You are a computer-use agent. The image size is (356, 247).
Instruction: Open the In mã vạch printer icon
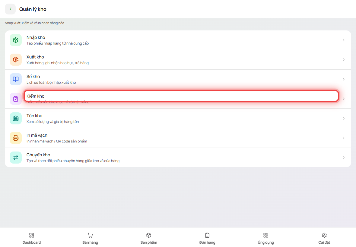click(x=16, y=138)
